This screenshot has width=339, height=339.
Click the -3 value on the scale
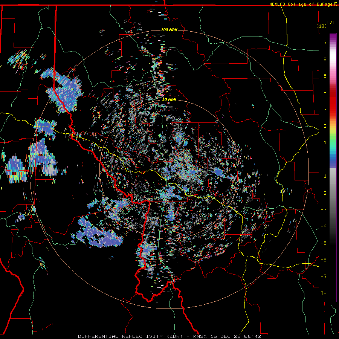point(324,210)
